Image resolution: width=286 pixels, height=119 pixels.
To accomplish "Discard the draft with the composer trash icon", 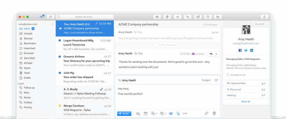I will pos(214,113).
